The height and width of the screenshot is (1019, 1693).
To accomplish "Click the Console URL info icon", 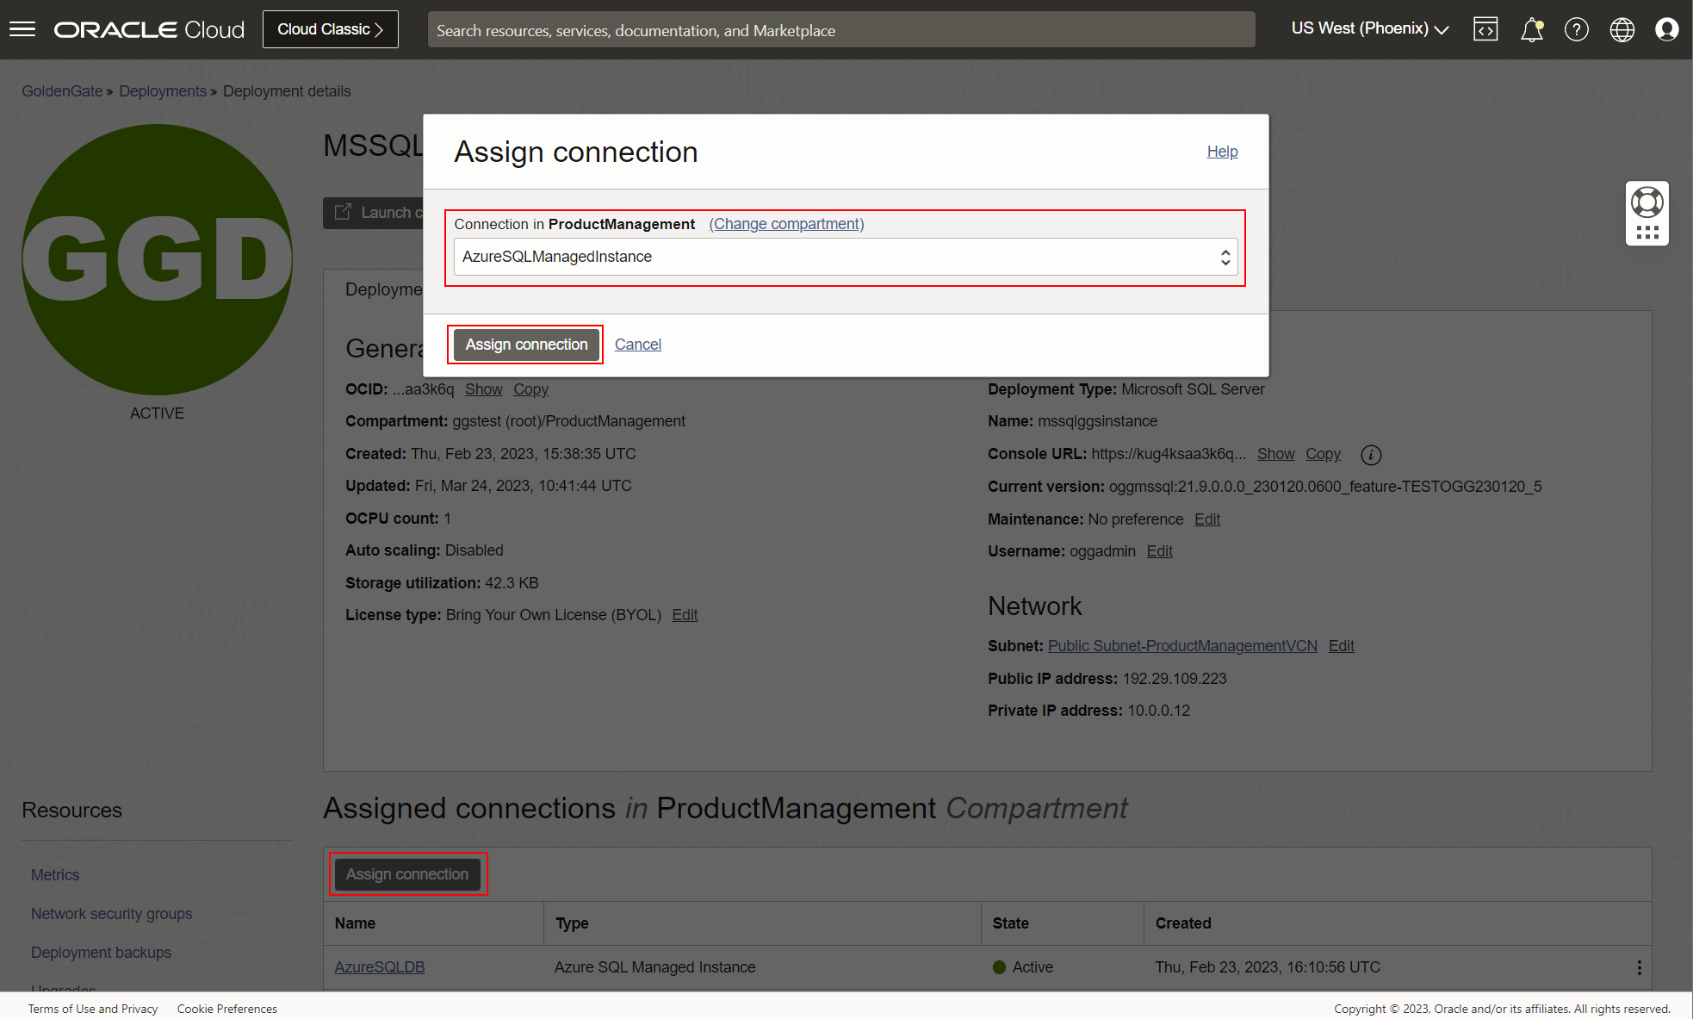I will [x=1371, y=455].
